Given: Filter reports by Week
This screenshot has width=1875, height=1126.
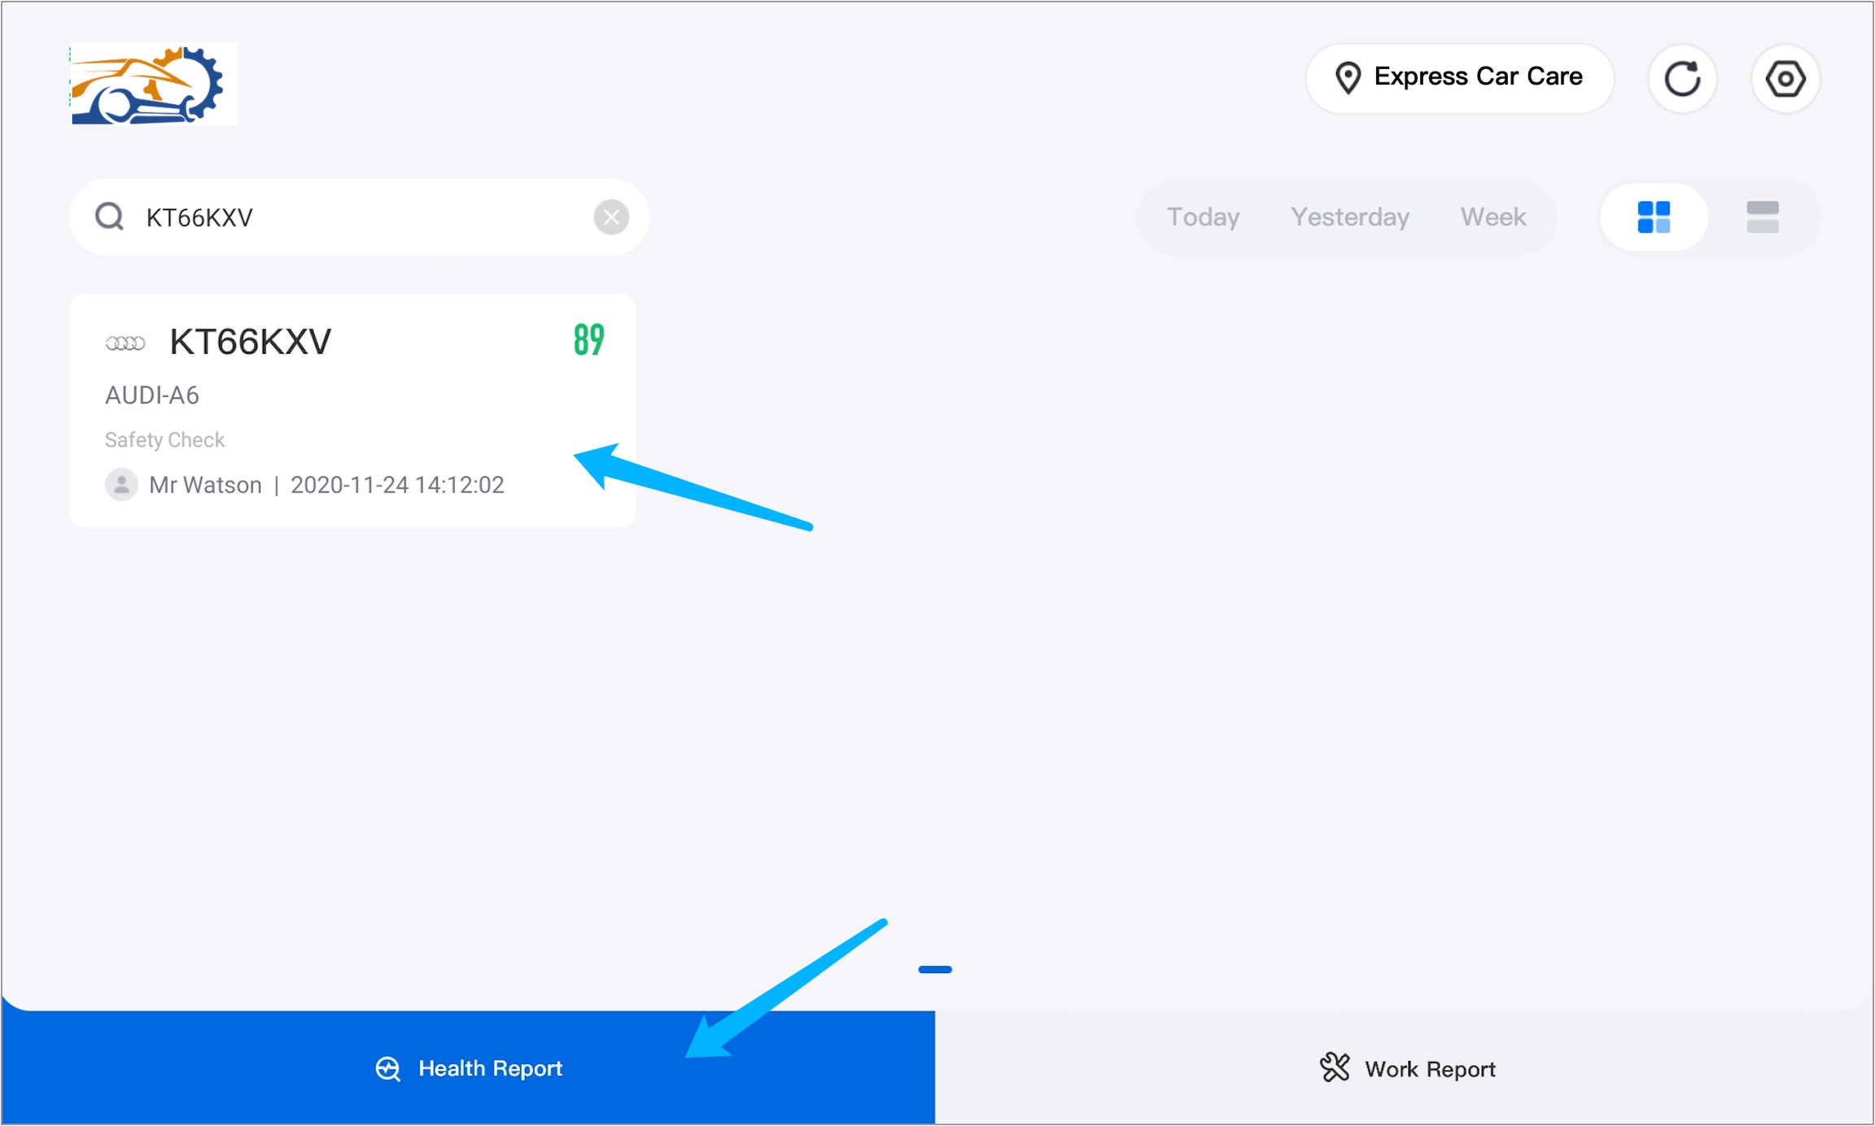Looking at the screenshot, I should tap(1493, 217).
